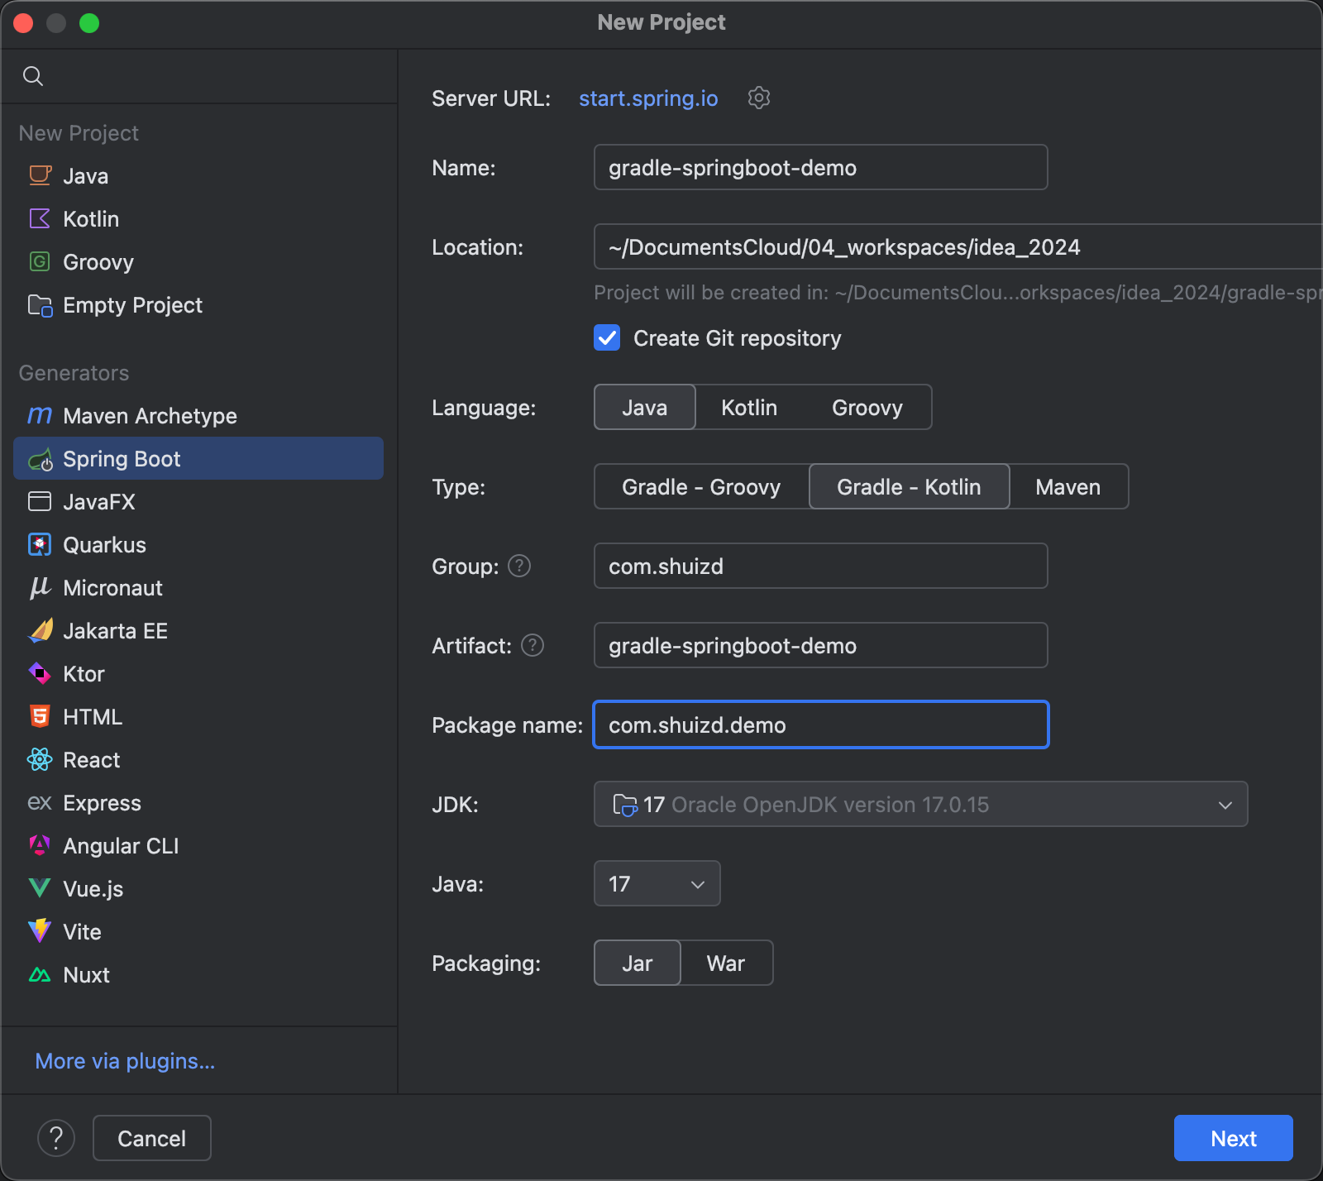Click the search magnifier icon
Image resolution: width=1323 pixels, height=1181 pixels.
coord(33,76)
